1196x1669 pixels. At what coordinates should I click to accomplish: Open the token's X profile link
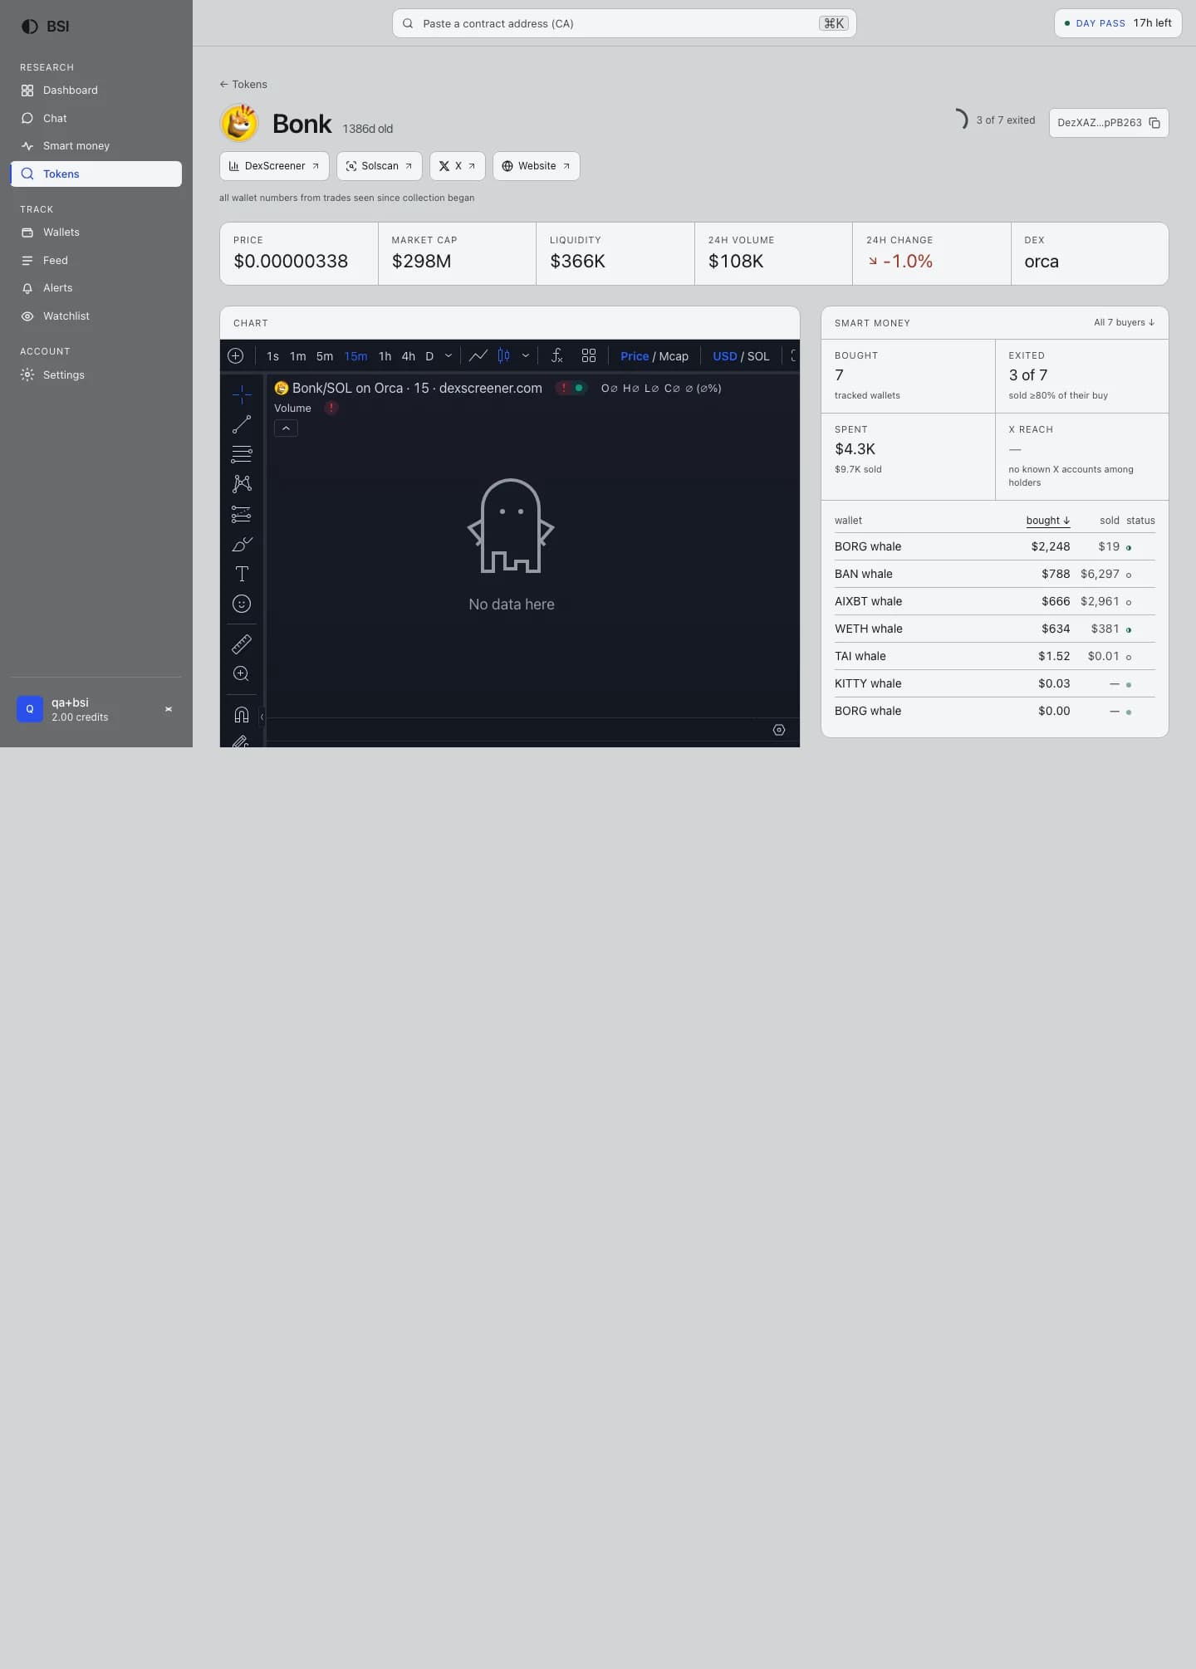pyautogui.click(x=457, y=166)
